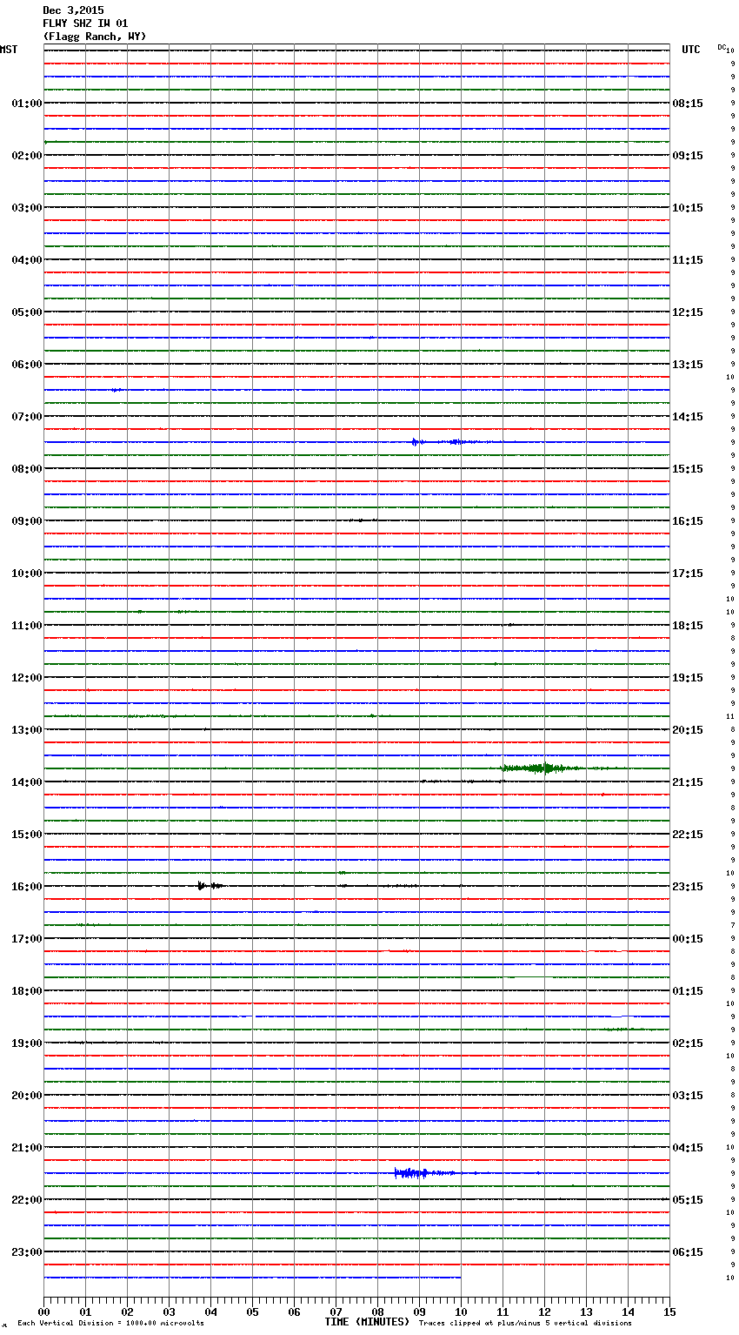This screenshot has height=1335, width=739.
Task: Click the '12' minute tick on bottom axis
Action: click(x=544, y=1312)
